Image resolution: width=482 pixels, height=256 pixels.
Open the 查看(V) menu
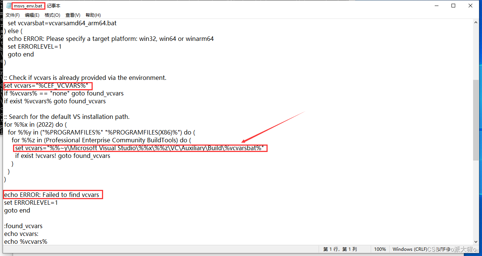72,15
